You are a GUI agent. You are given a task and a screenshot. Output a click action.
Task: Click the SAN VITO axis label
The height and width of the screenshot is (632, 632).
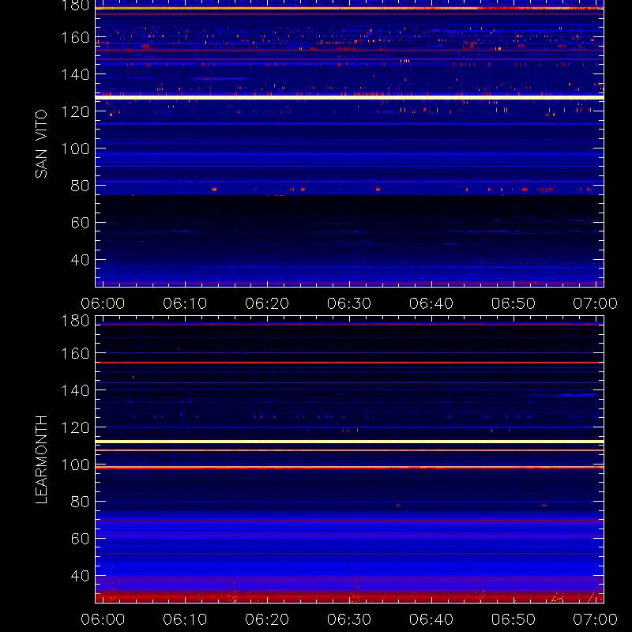[x=41, y=144]
